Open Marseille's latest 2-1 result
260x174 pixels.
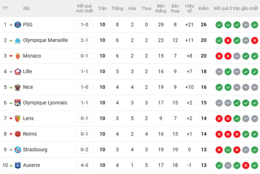pos(84,40)
